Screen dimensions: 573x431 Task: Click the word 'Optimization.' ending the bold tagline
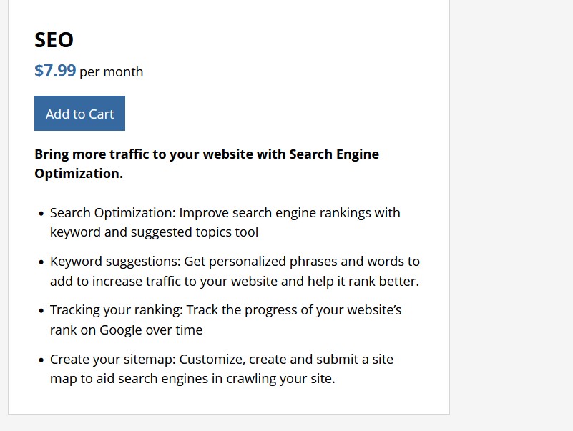(79, 174)
